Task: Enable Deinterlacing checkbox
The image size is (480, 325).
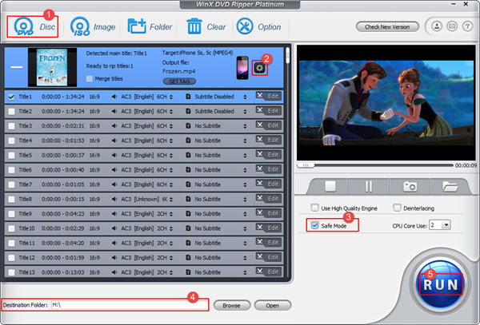Action: click(x=397, y=208)
